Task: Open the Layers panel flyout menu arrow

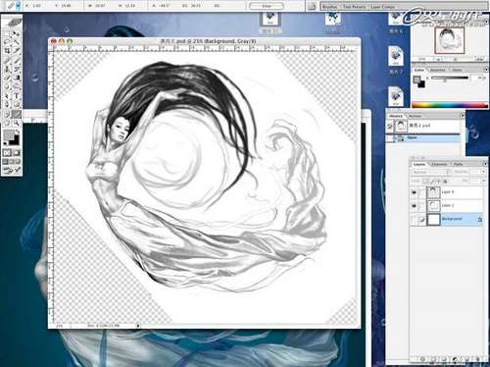Action: pos(485,164)
